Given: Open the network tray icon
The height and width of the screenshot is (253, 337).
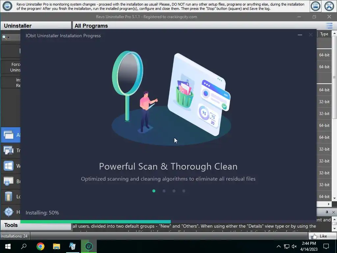Looking at the screenshot, I should click(287, 246).
